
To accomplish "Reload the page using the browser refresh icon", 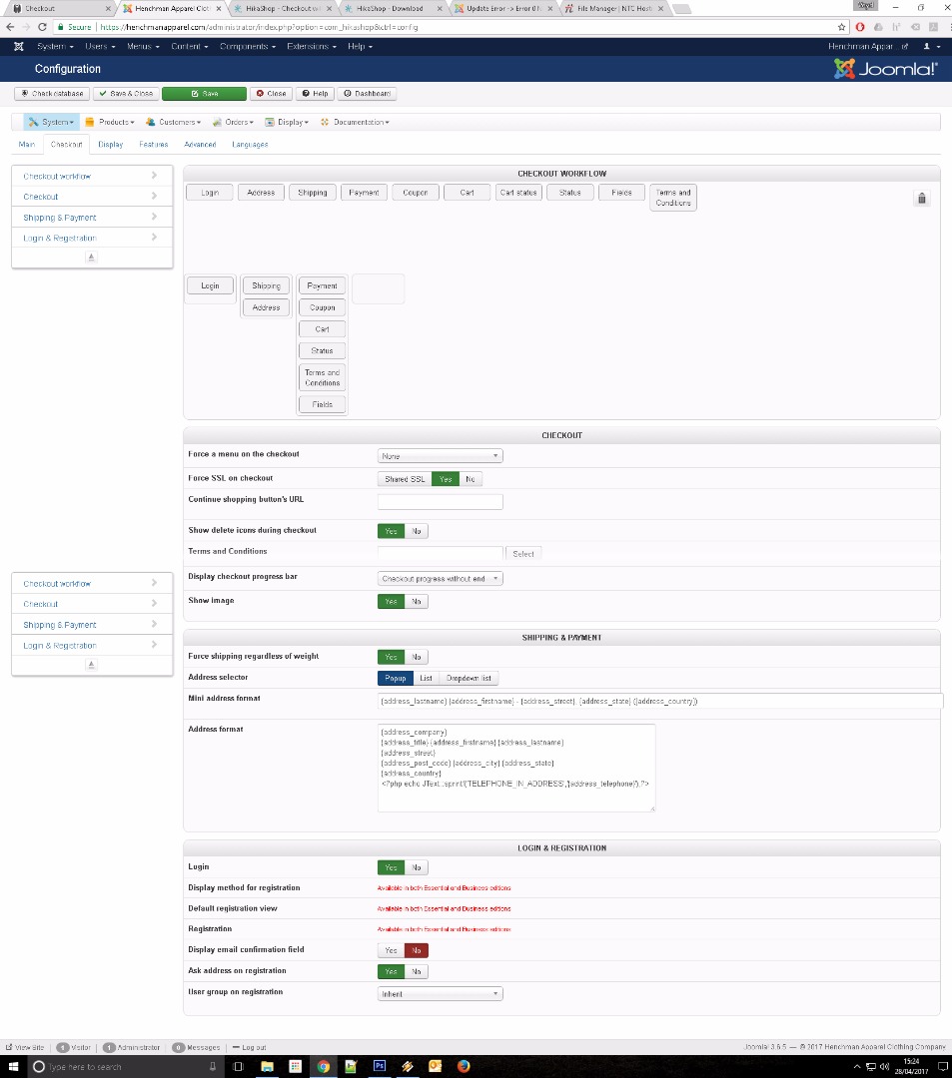I will tap(42, 27).
